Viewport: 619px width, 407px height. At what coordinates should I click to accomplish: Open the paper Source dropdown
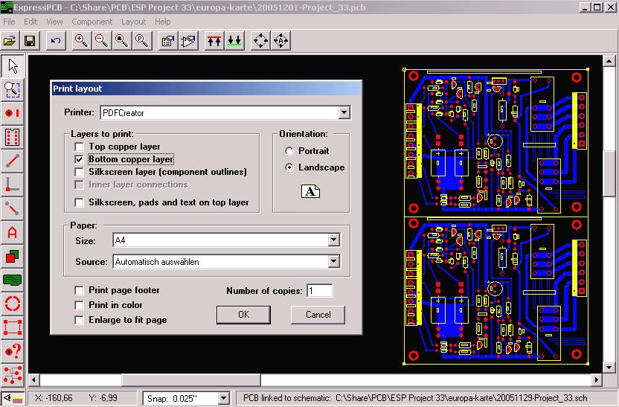[x=333, y=261]
